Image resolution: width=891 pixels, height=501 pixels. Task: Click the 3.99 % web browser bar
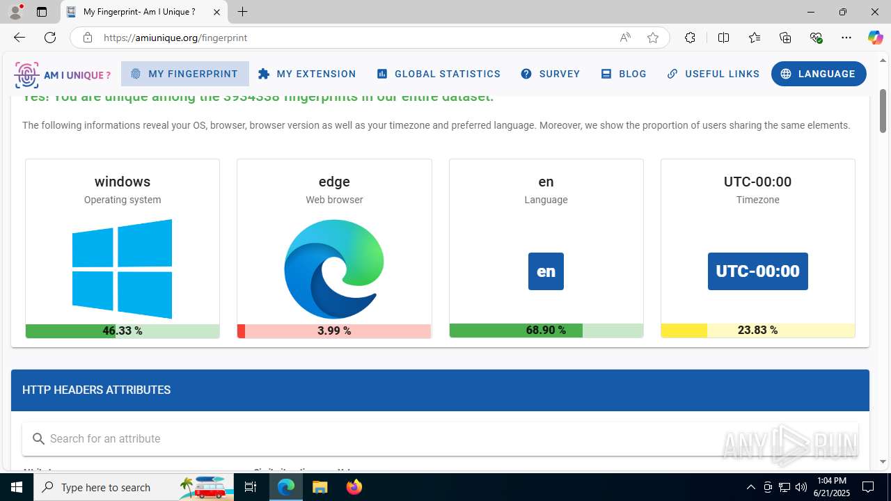coord(334,331)
